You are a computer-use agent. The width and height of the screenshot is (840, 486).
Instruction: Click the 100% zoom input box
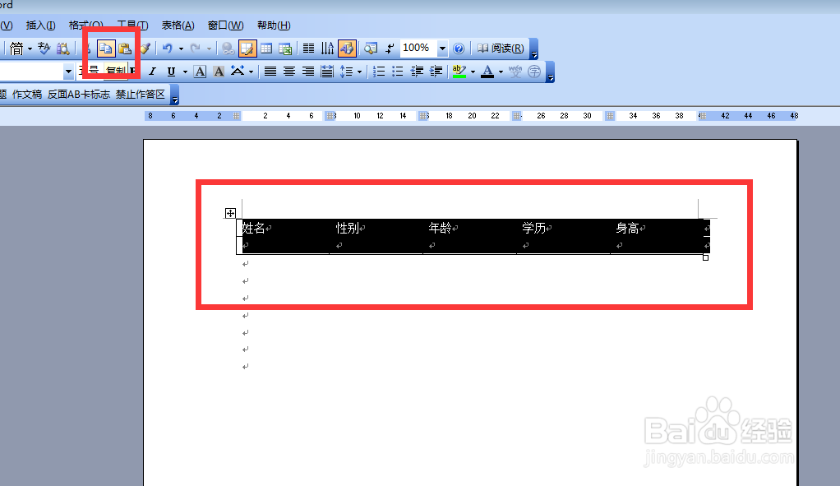[418, 49]
